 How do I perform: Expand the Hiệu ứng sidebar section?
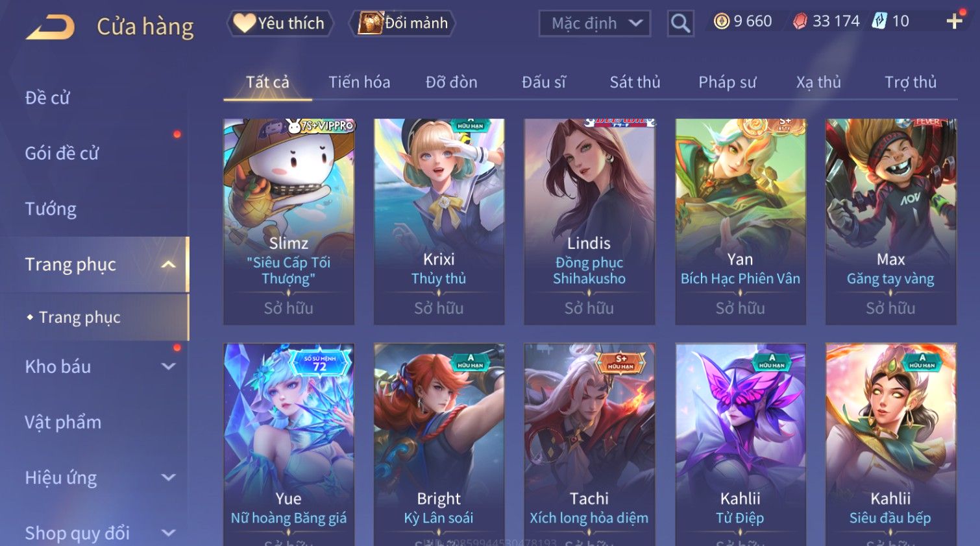tap(169, 478)
